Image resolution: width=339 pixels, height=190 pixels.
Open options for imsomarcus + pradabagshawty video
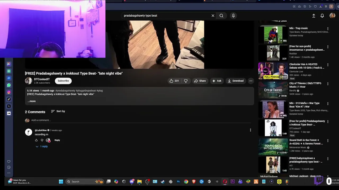click(x=328, y=47)
